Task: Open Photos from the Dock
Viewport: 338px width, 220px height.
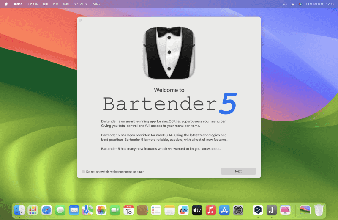Action: pos(101,210)
